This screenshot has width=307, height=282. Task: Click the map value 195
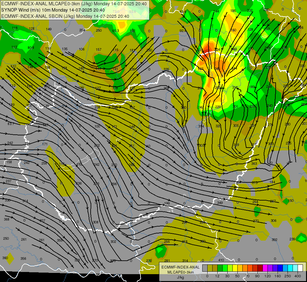coord(233,11)
